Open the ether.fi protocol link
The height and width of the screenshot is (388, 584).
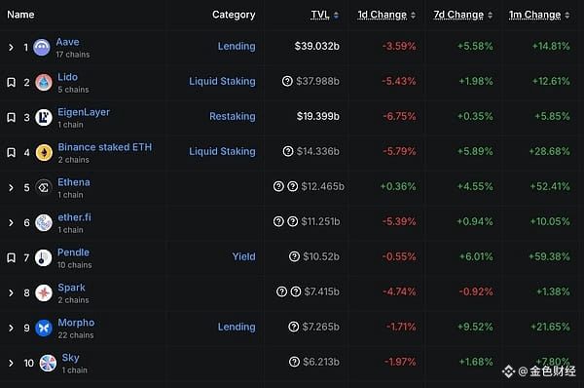74,217
